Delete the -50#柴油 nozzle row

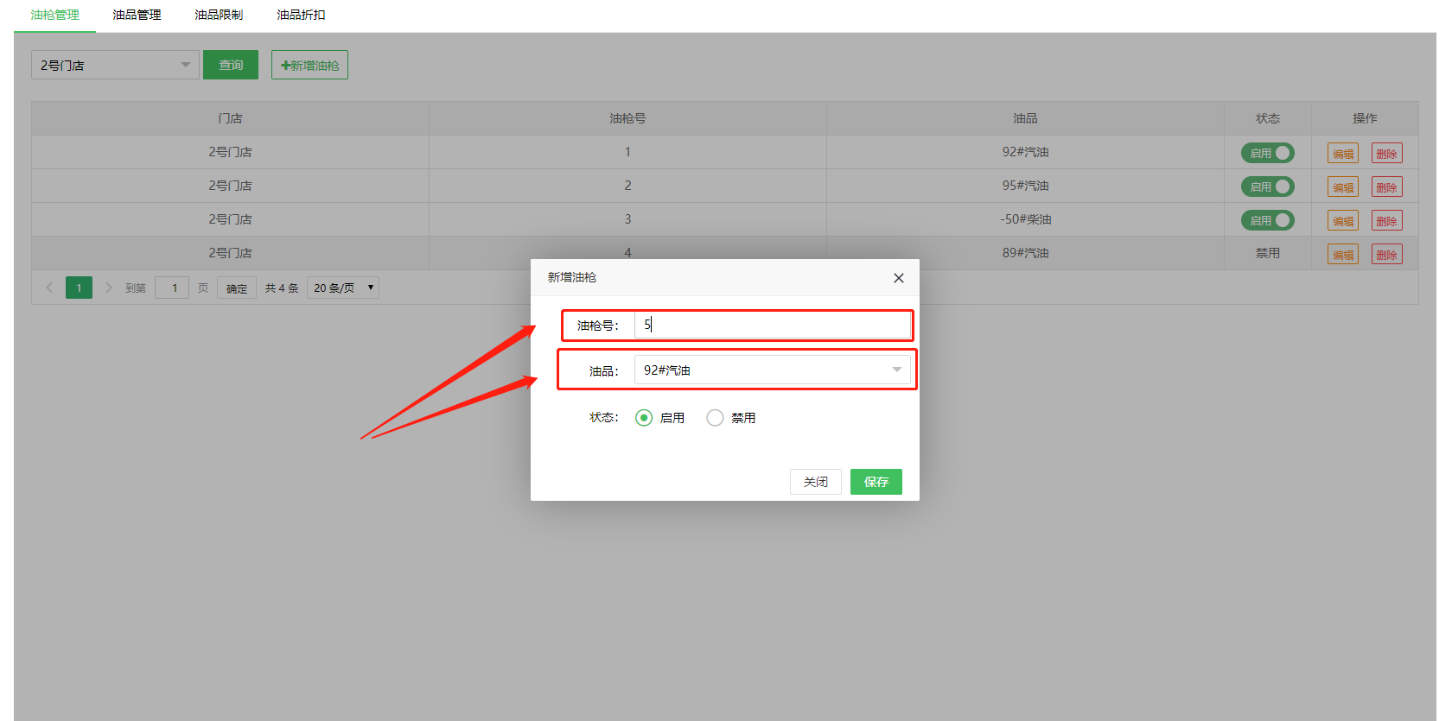click(x=1386, y=221)
